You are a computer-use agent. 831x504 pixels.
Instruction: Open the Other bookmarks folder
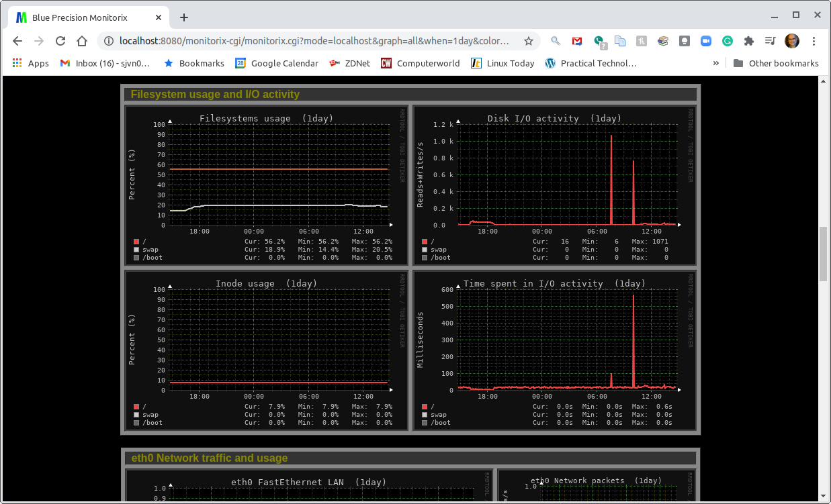[776, 63]
